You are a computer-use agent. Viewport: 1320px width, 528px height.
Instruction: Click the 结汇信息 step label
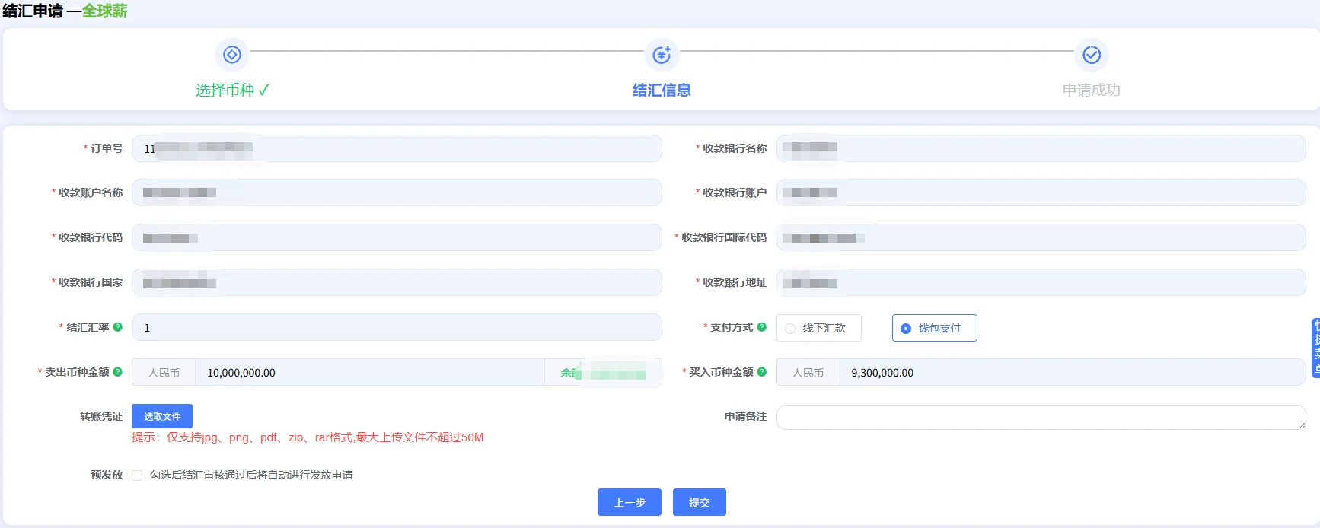click(x=662, y=90)
